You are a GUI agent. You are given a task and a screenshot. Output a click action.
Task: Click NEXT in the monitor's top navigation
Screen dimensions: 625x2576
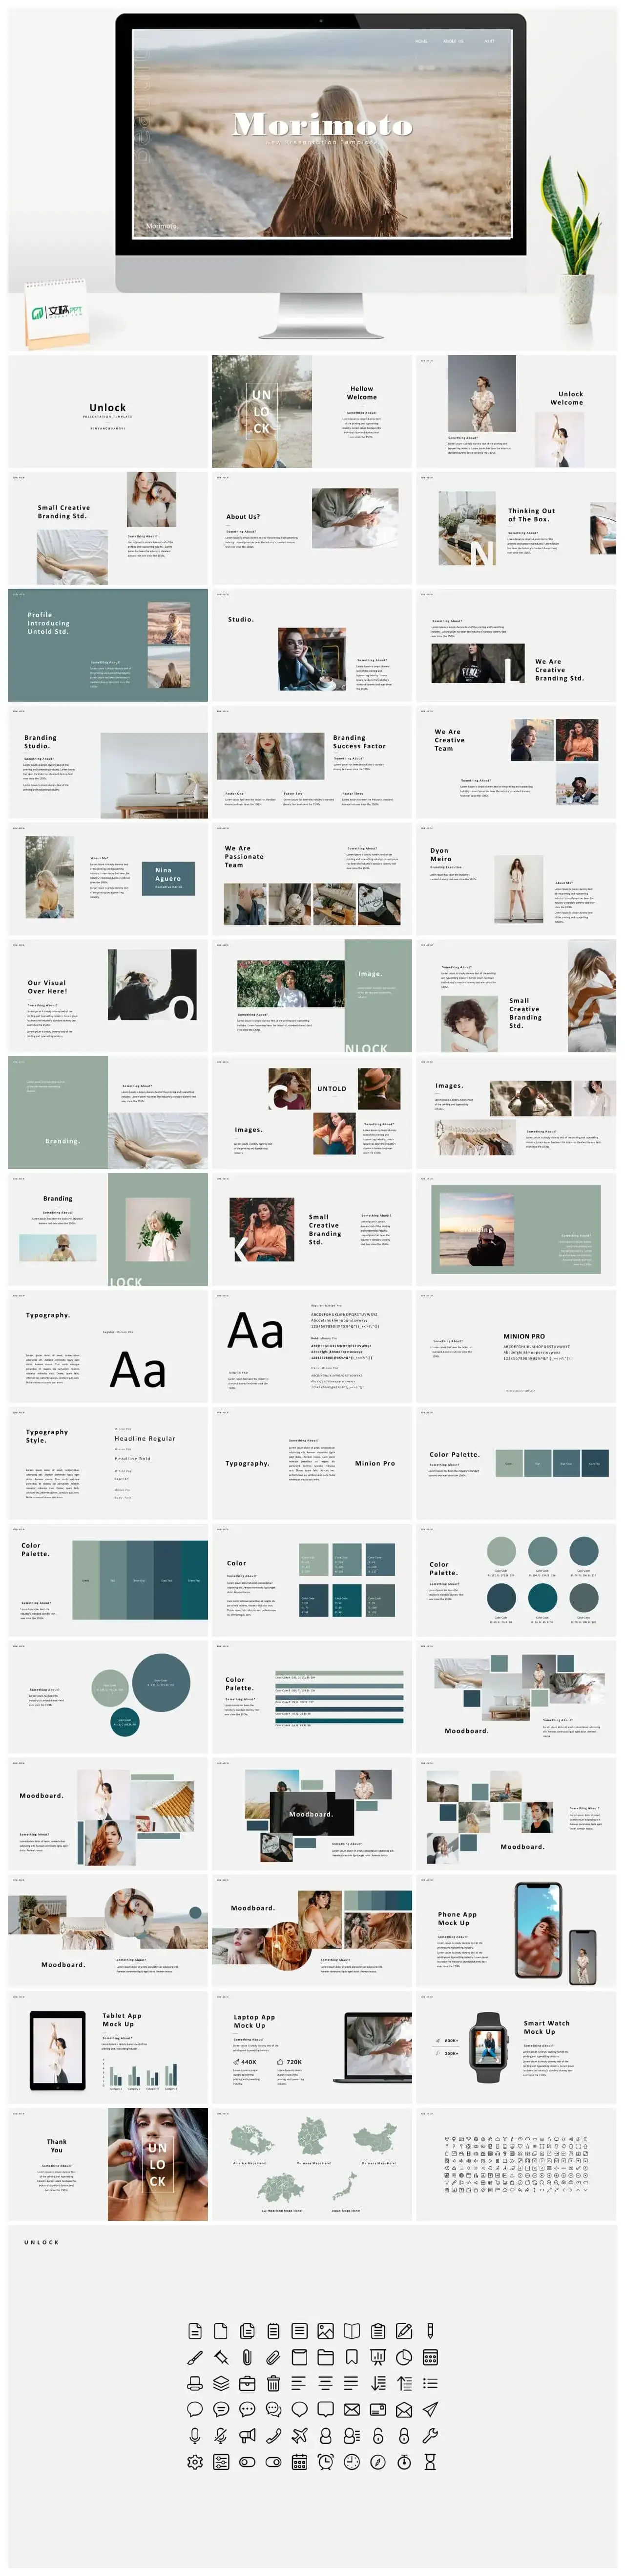(x=489, y=41)
